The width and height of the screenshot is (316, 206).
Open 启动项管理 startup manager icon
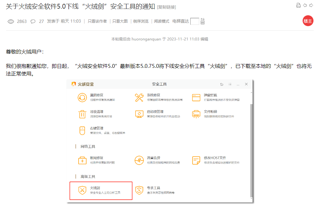[139, 114]
